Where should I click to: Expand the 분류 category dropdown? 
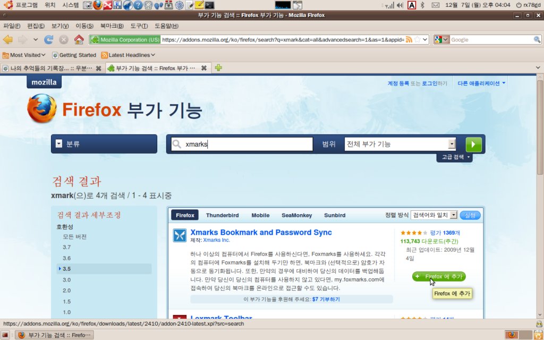point(104,144)
